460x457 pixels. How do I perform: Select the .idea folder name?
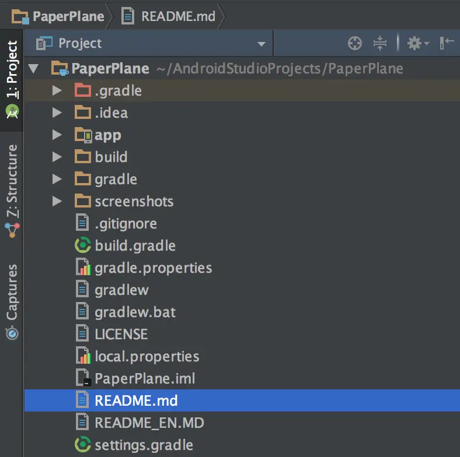click(x=111, y=113)
